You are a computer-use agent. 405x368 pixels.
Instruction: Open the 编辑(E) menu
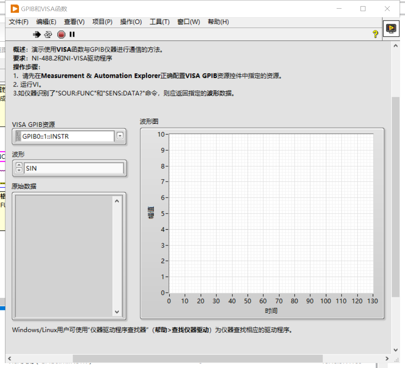[46, 22]
